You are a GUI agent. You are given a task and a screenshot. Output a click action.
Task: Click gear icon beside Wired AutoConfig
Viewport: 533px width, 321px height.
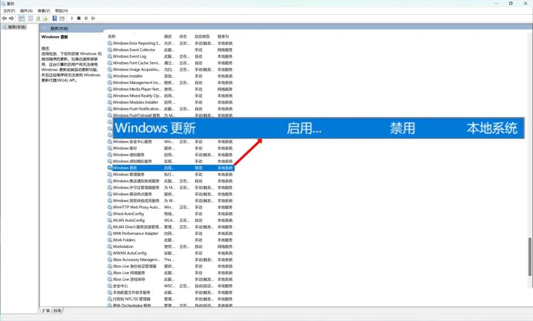pyautogui.click(x=110, y=214)
